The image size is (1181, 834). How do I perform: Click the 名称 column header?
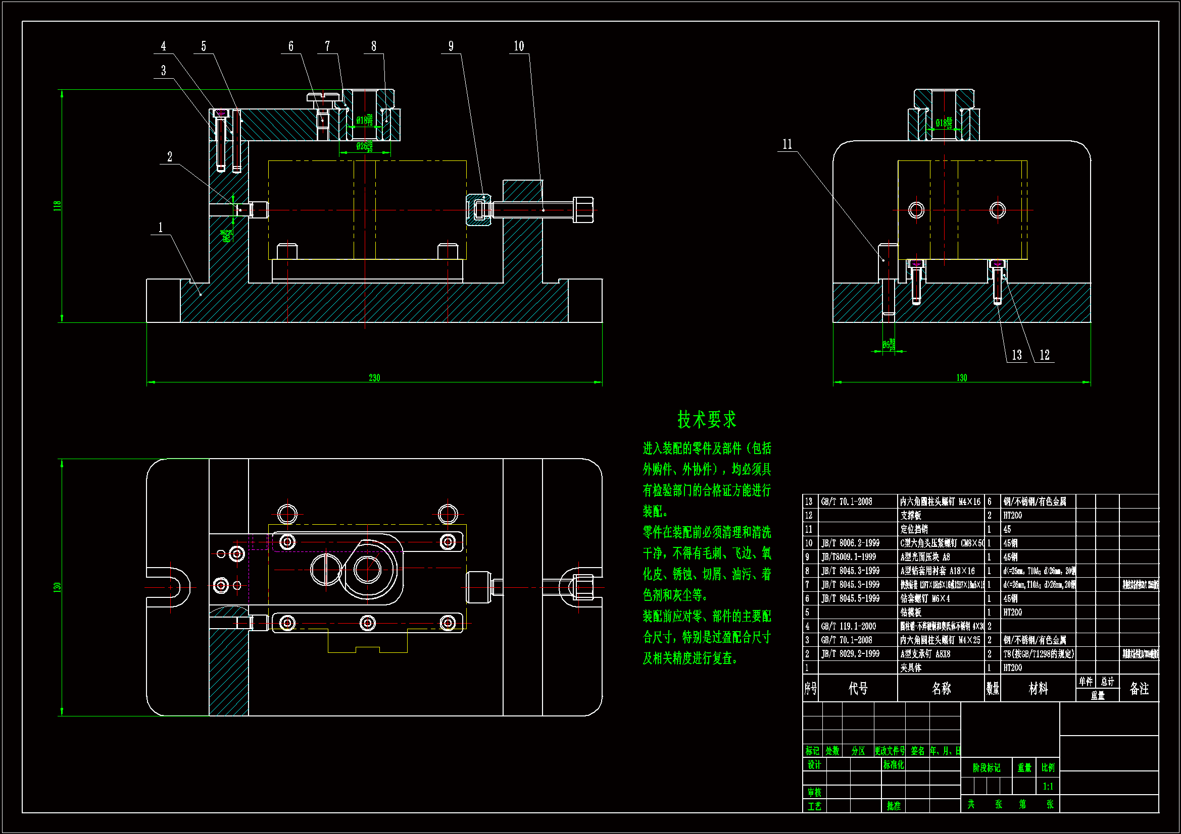tap(941, 689)
